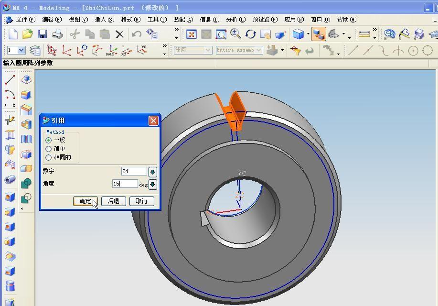Viewport: 438px width, 306px height.
Task: Select the Line sketch tool in sidebar
Action: [10, 80]
